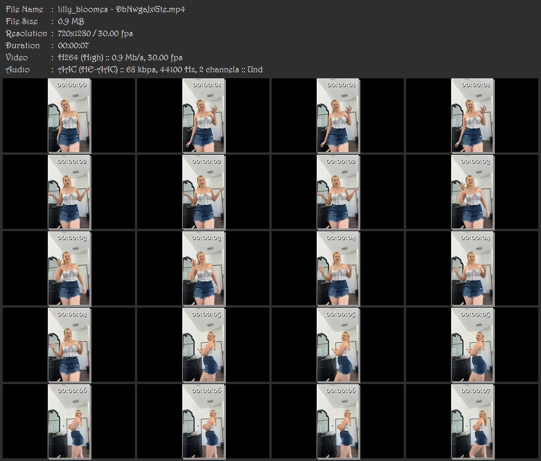Click the 'Audio' label
The image size is (541, 461).
point(18,69)
